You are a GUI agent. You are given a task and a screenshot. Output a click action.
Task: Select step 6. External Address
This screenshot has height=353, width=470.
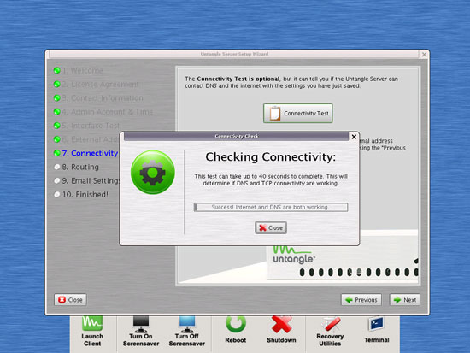coord(86,139)
